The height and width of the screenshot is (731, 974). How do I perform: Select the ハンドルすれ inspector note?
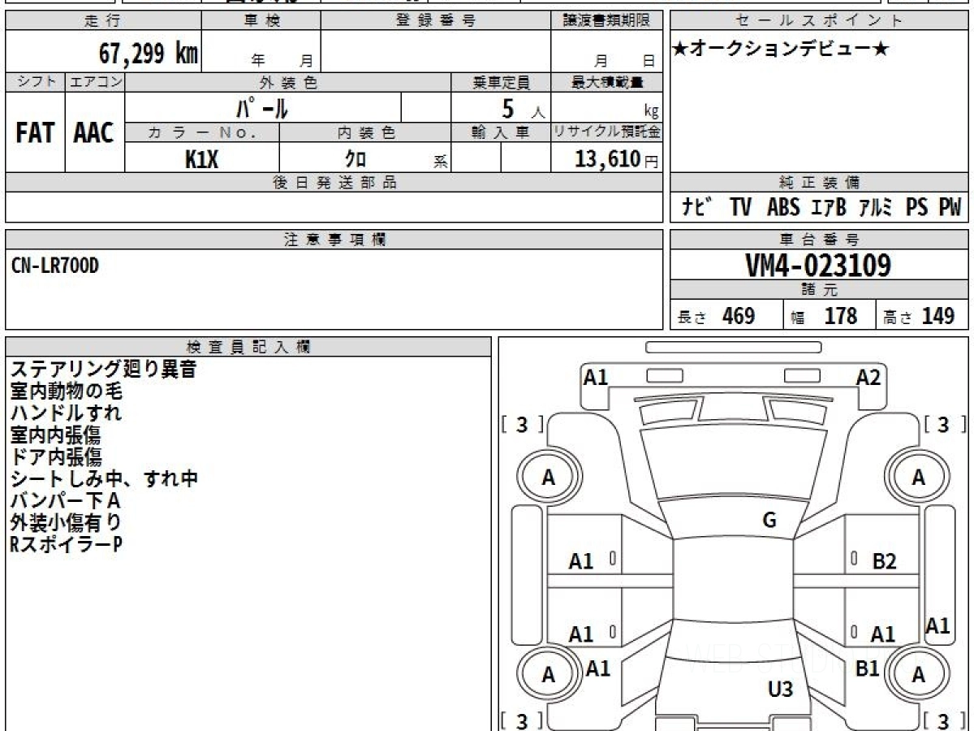click(x=67, y=413)
